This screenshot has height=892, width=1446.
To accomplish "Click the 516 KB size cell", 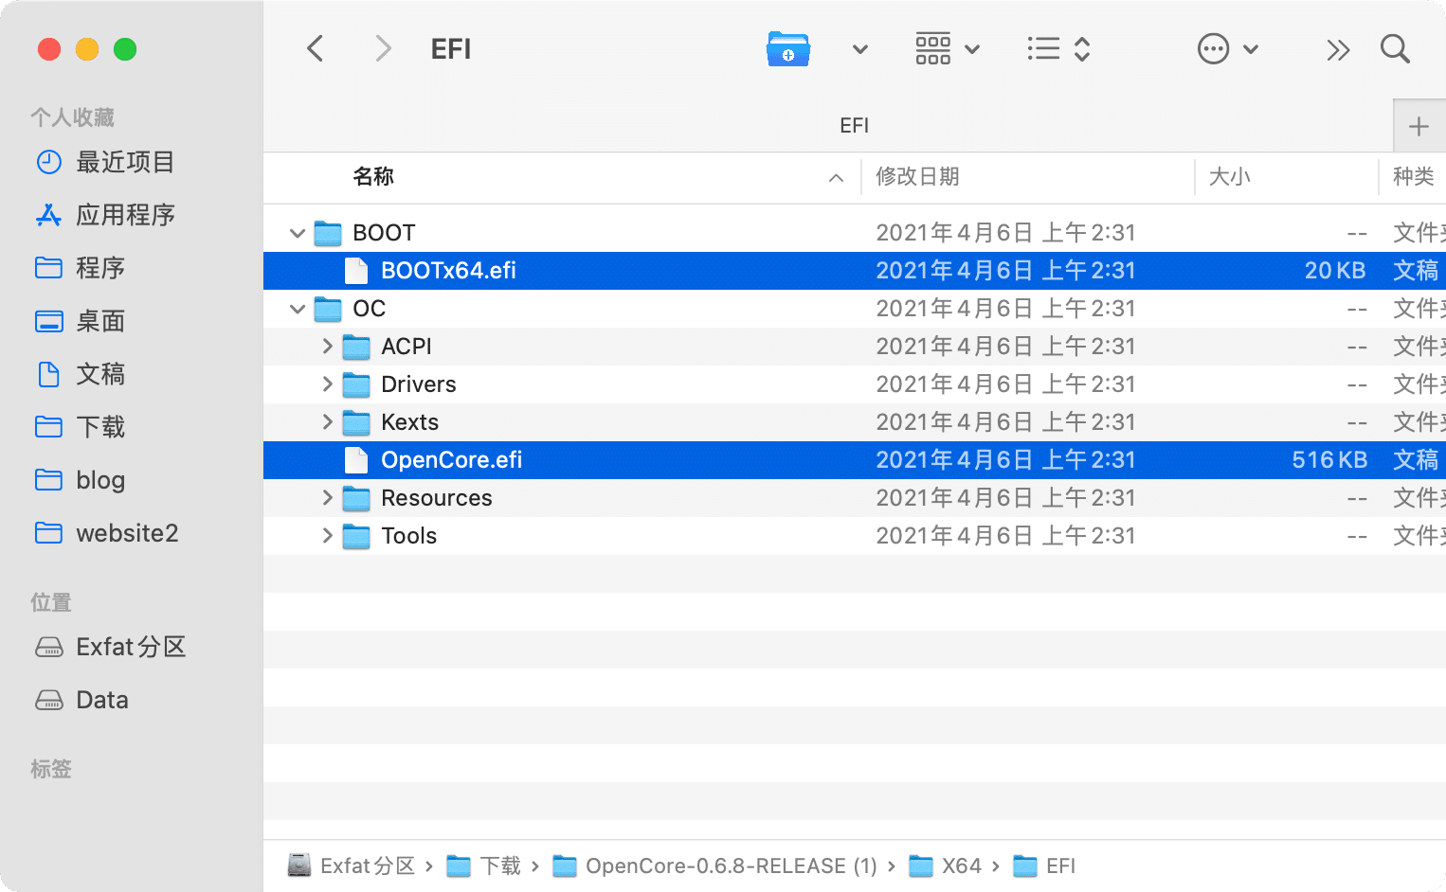I will tap(1329, 460).
